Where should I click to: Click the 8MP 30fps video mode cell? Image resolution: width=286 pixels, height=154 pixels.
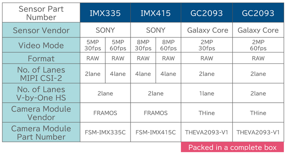(x=143, y=45)
